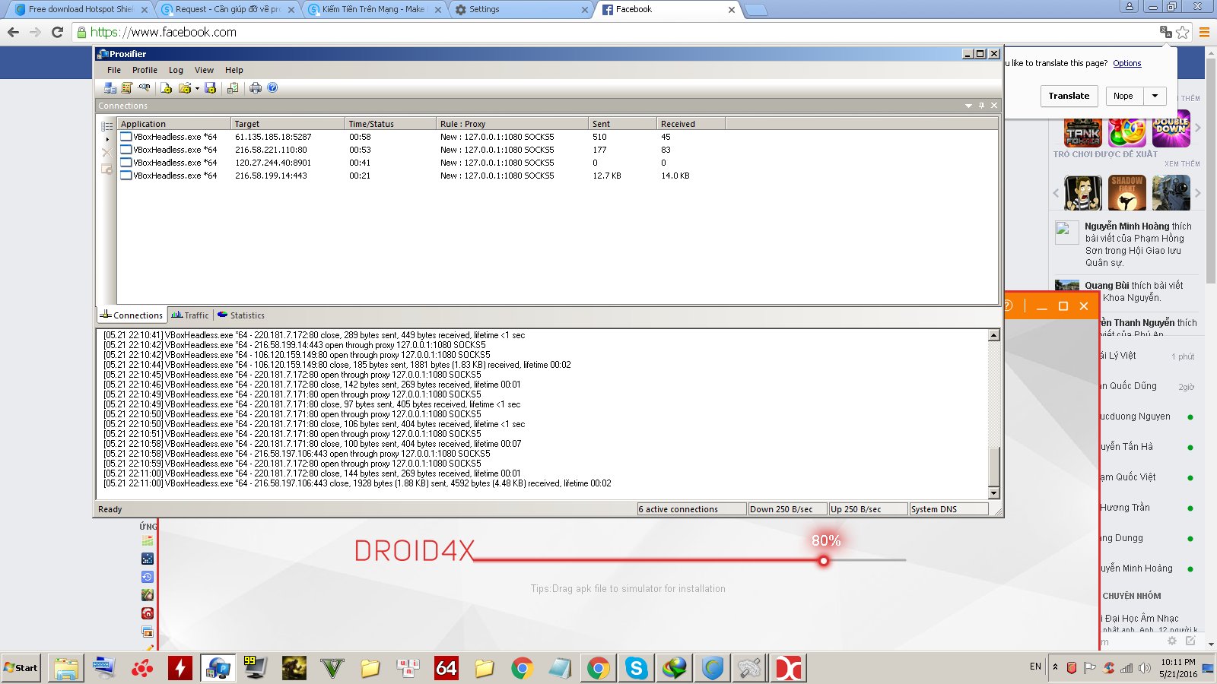Switch to the Traffic tab

click(190, 315)
